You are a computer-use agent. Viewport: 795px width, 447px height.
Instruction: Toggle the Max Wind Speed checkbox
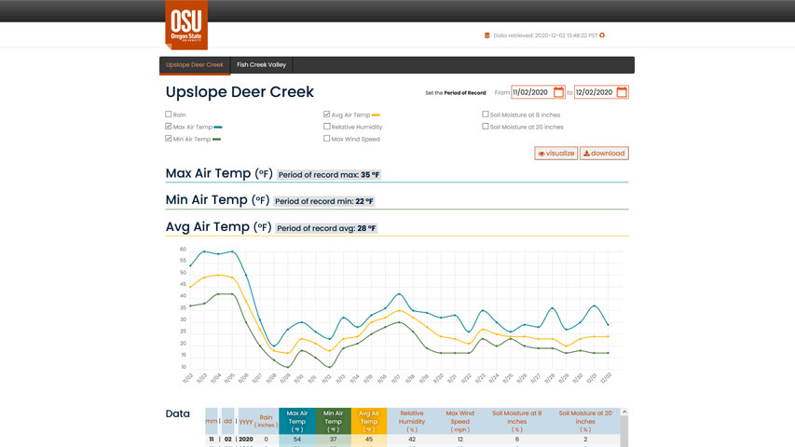pos(327,139)
